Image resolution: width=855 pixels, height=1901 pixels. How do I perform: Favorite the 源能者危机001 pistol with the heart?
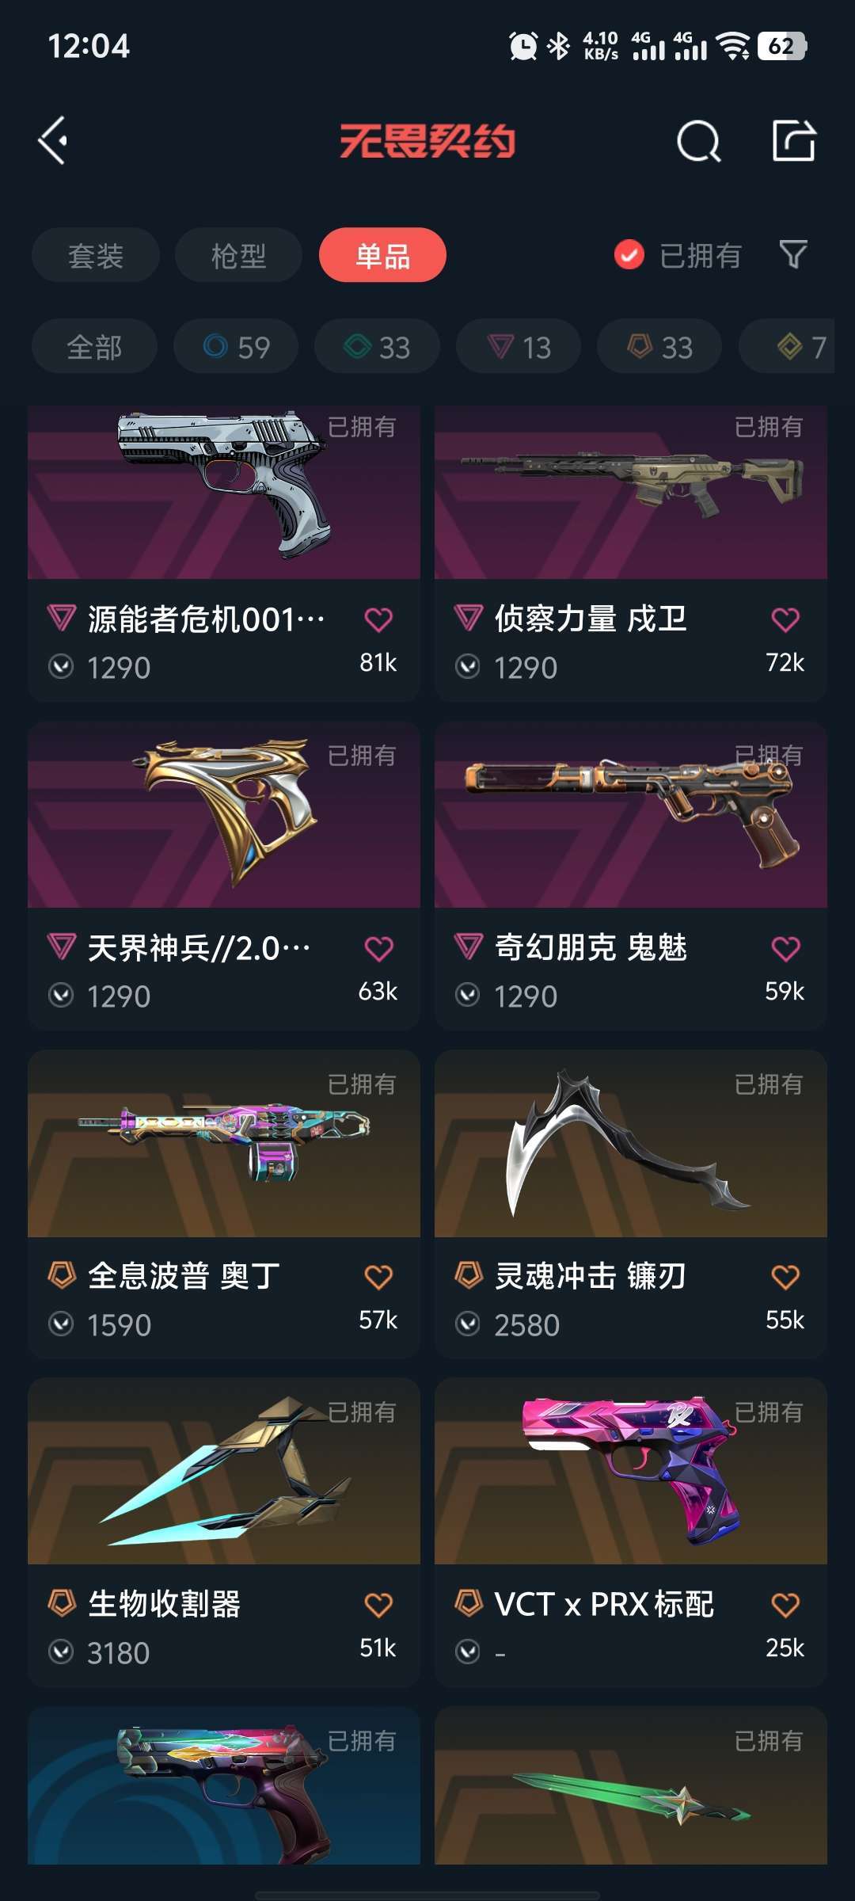pos(378,619)
